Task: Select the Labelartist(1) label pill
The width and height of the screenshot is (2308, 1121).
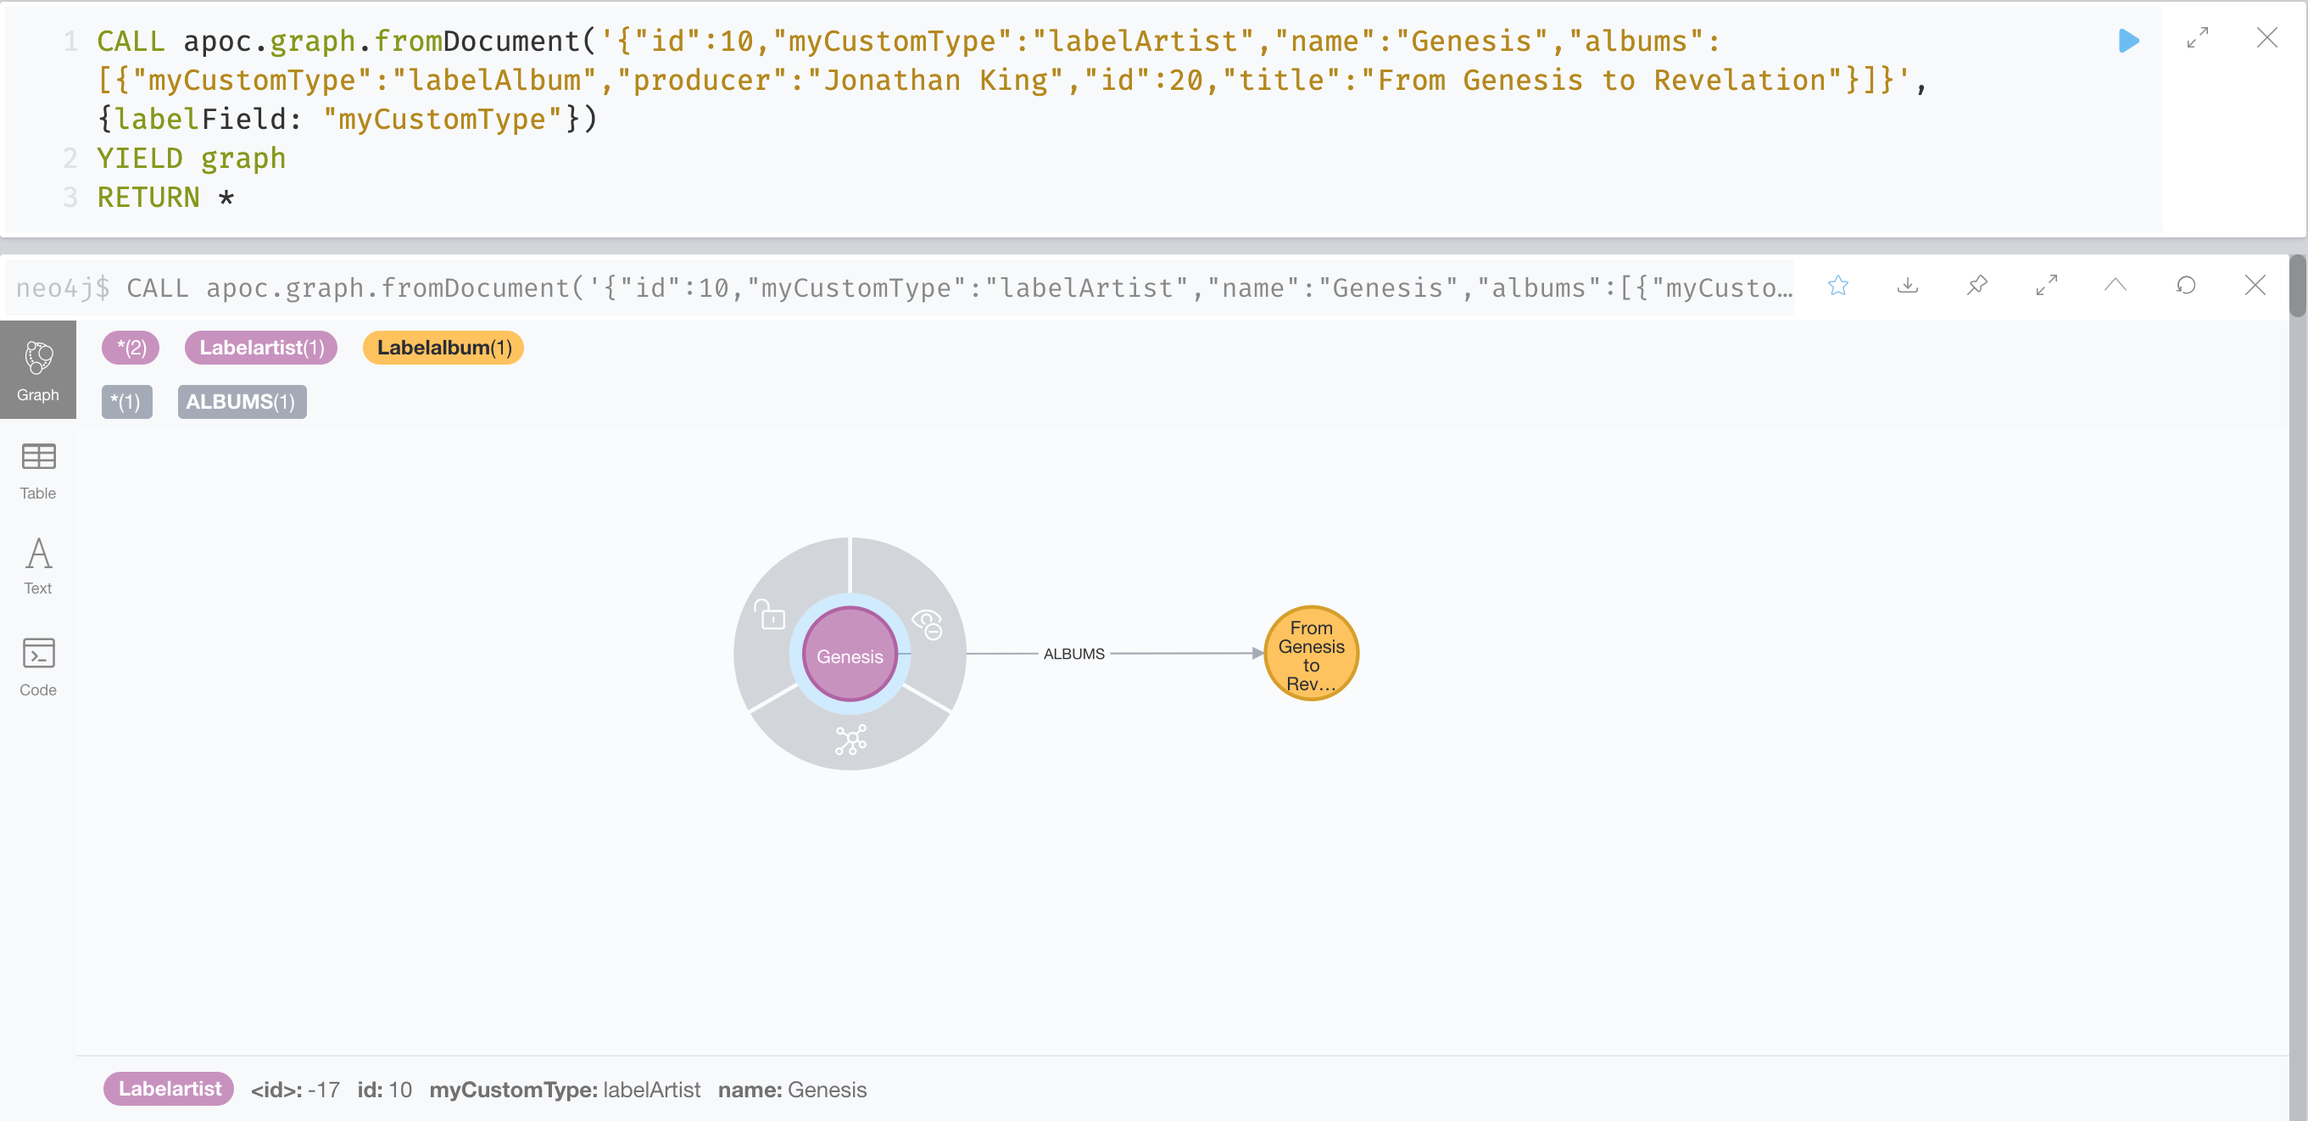Action: (x=260, y=348)
